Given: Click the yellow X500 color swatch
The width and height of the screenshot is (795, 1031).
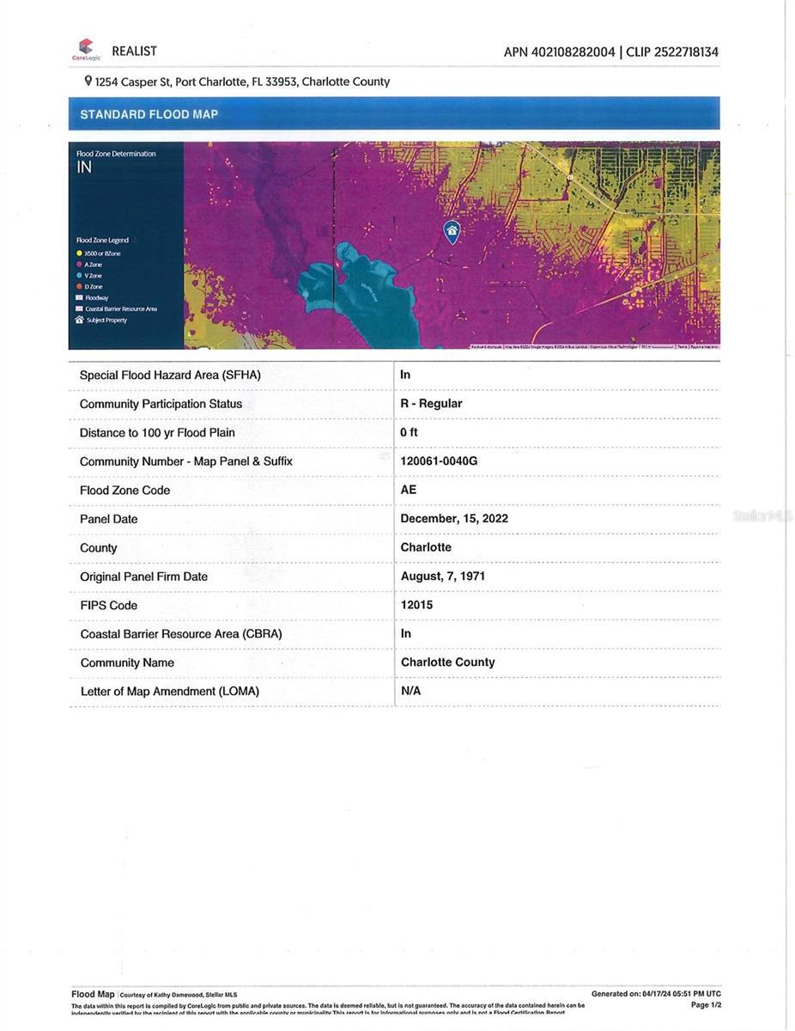Looking at the screenshot, I should pyautogui.click(x=78, y=253).
